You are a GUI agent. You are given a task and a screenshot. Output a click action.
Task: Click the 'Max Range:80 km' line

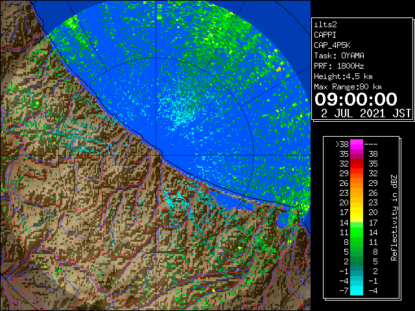[x=348, y=87]
